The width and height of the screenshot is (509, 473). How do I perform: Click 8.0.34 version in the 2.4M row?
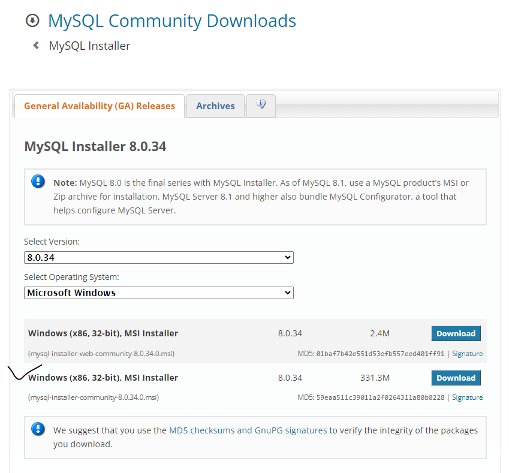pyautogui.click(x=290, y=333)
